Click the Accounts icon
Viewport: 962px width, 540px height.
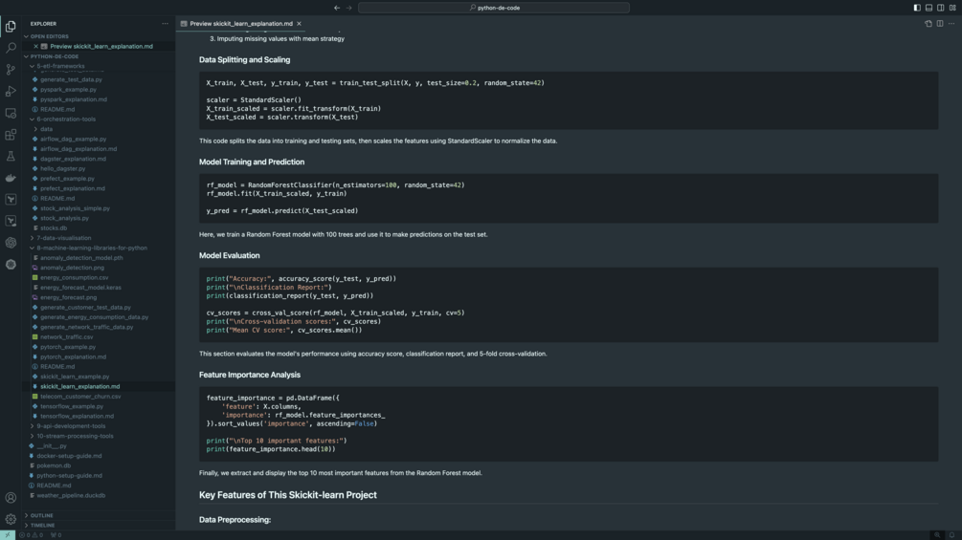click(x=11, y=498)
